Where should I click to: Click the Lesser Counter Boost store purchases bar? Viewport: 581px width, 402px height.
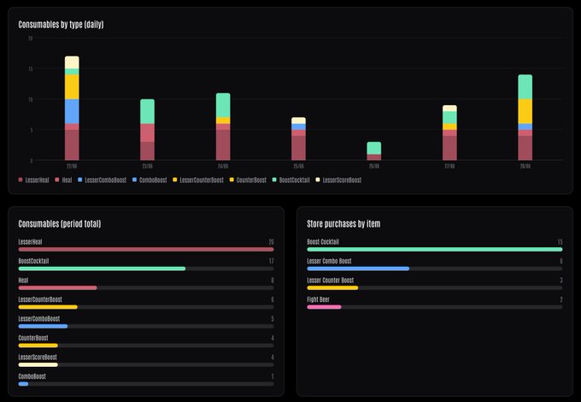(435, 287)
